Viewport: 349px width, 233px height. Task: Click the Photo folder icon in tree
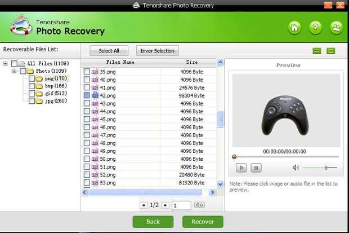tap(30, 71)
